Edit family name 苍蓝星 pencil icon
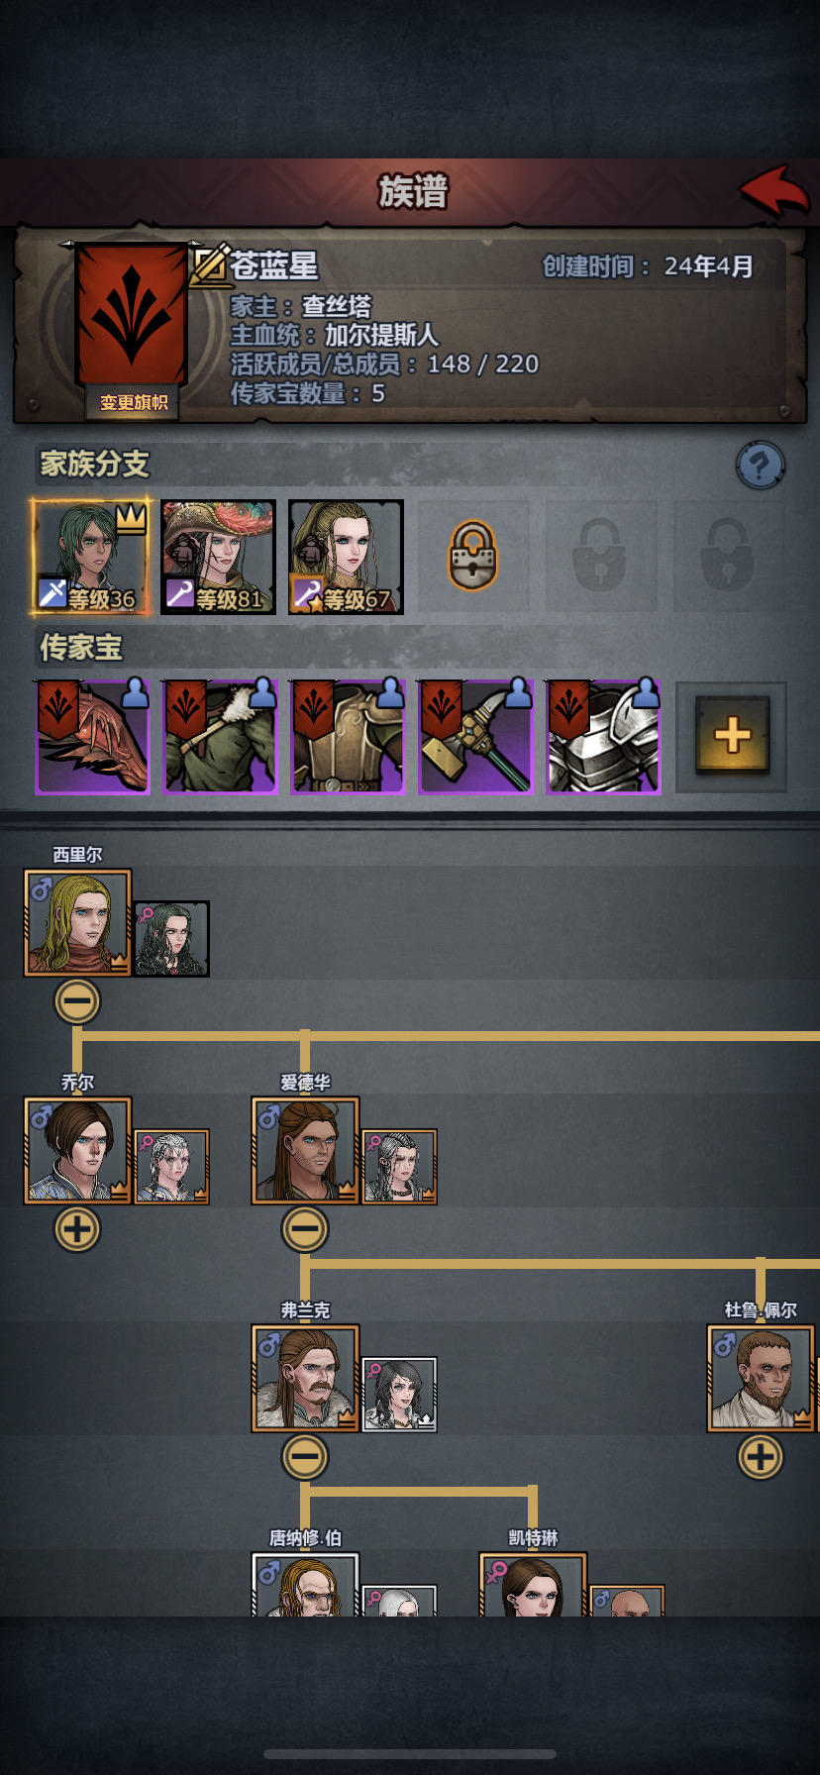Viewport: 820px width, 1775px height. coord(210,265)
